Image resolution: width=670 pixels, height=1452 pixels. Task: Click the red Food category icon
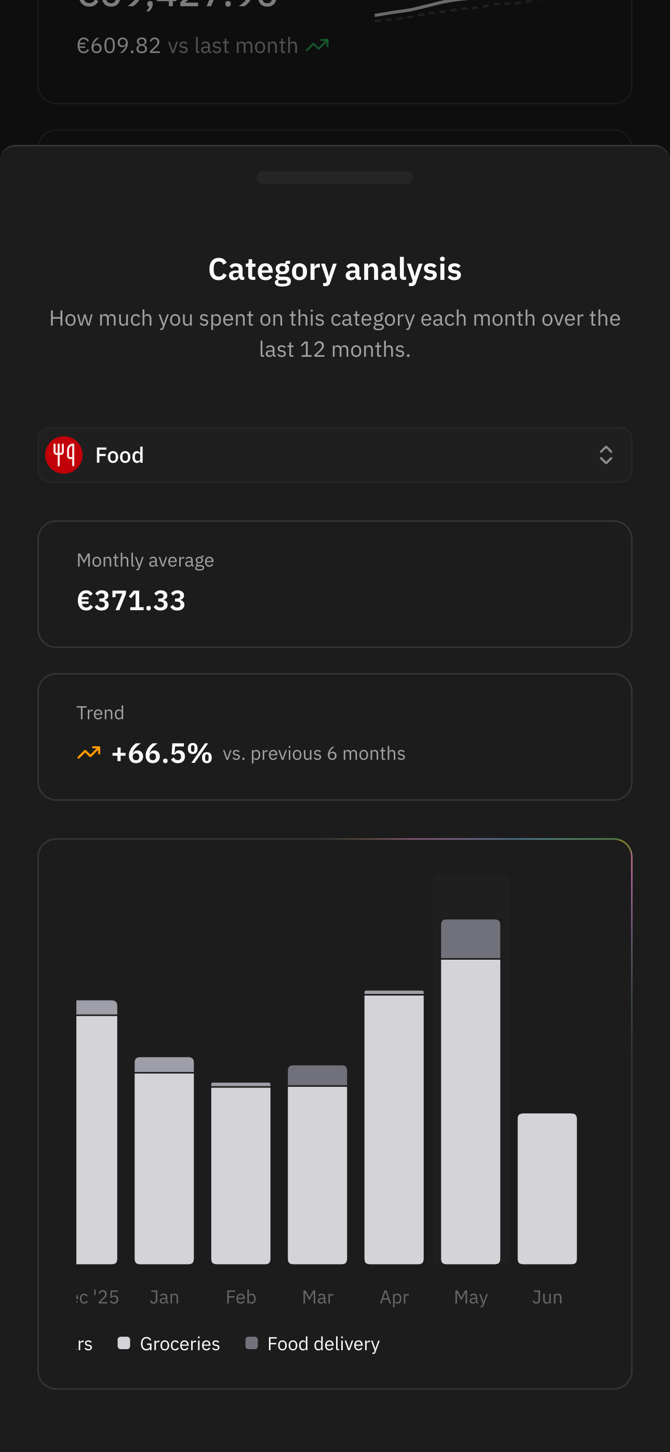(x=64, y=455)
